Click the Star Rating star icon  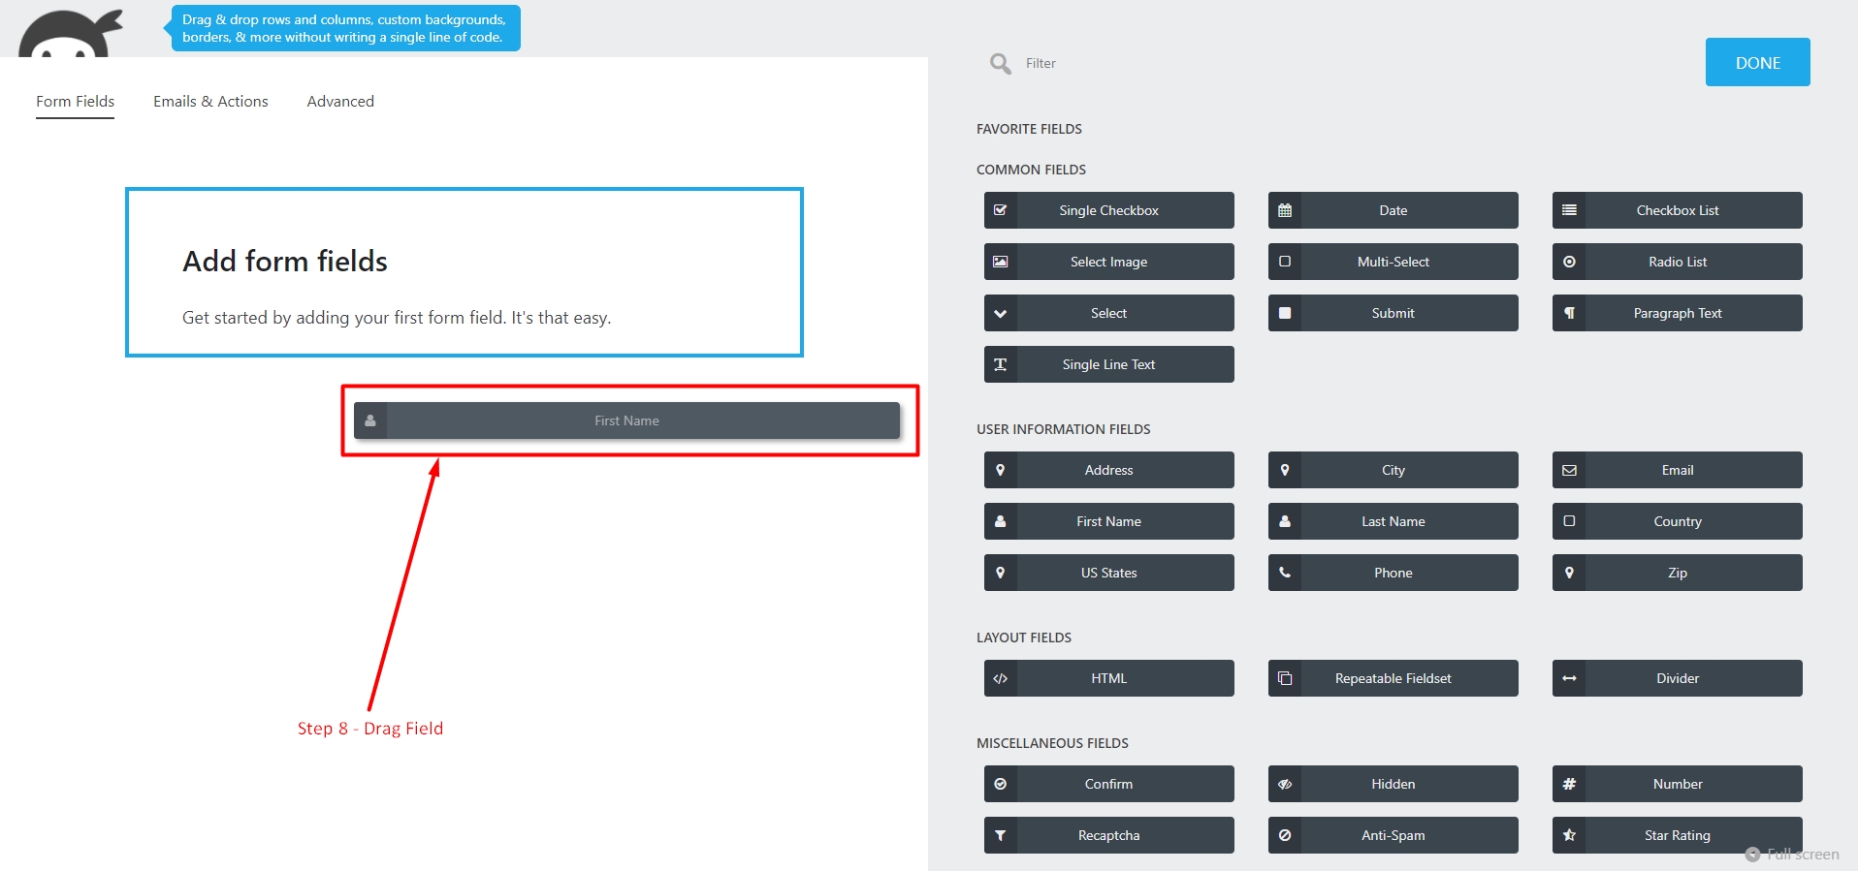click(x=1568, y=835)
